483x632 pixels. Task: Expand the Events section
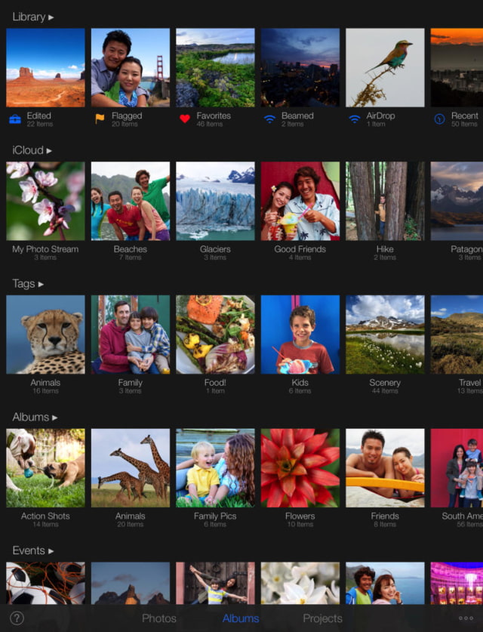point(33,550)
